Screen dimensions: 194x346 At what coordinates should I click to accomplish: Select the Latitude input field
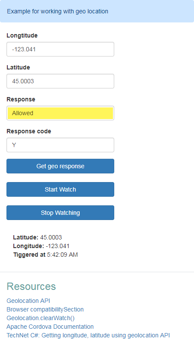pos(60,81)
